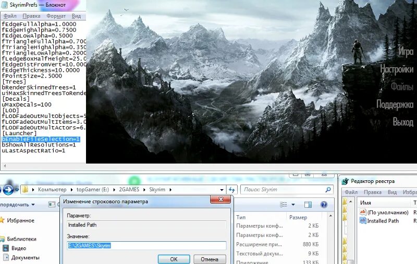Show the preview pane in Explorer

point(308,204)
